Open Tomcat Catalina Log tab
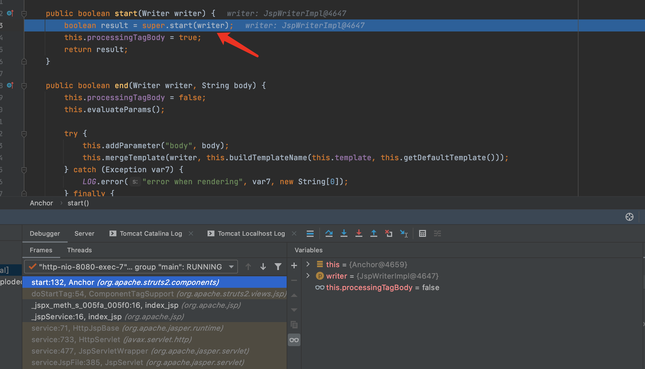 coord(151,233)
